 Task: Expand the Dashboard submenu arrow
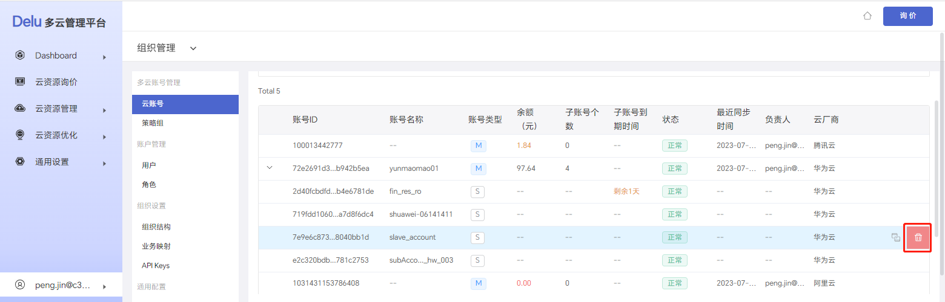pyautogui.click(x=104, y=57)
